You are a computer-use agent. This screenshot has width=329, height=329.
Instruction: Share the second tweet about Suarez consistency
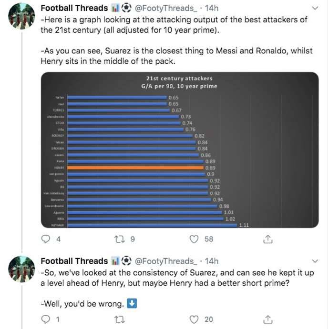[268, 319]
